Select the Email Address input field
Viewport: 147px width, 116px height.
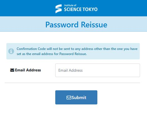98,70
